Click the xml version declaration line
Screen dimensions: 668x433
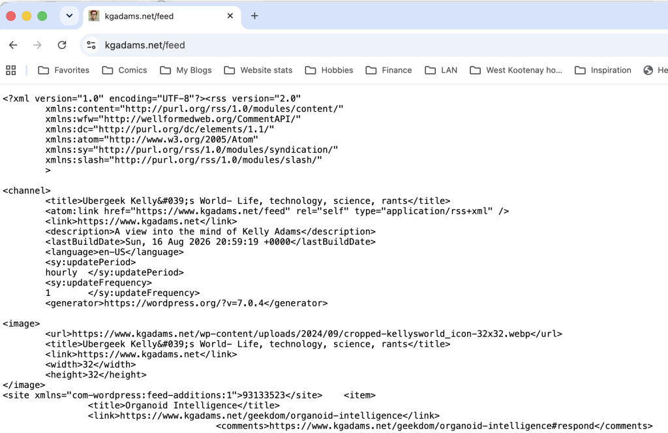(x=152, y=99)
